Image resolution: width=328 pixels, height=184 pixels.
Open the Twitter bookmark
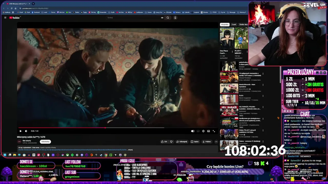pyautogui.click(x=76, y=12)
